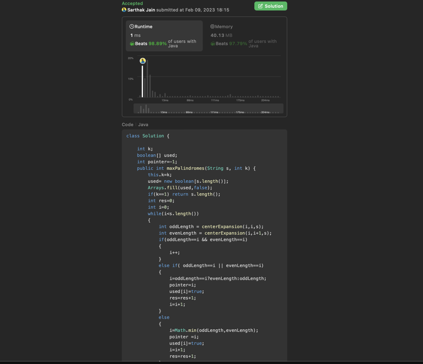Open Sarthak Jain's profile link
The width and height of the screenshot is (423, 364).
(141, 10)
